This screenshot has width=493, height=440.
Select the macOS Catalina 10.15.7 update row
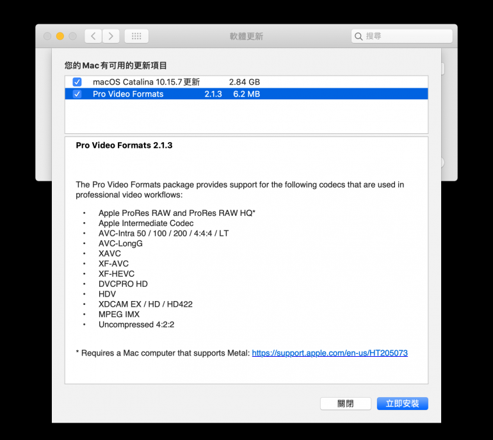pyautogui.click(x=146, y=82)
